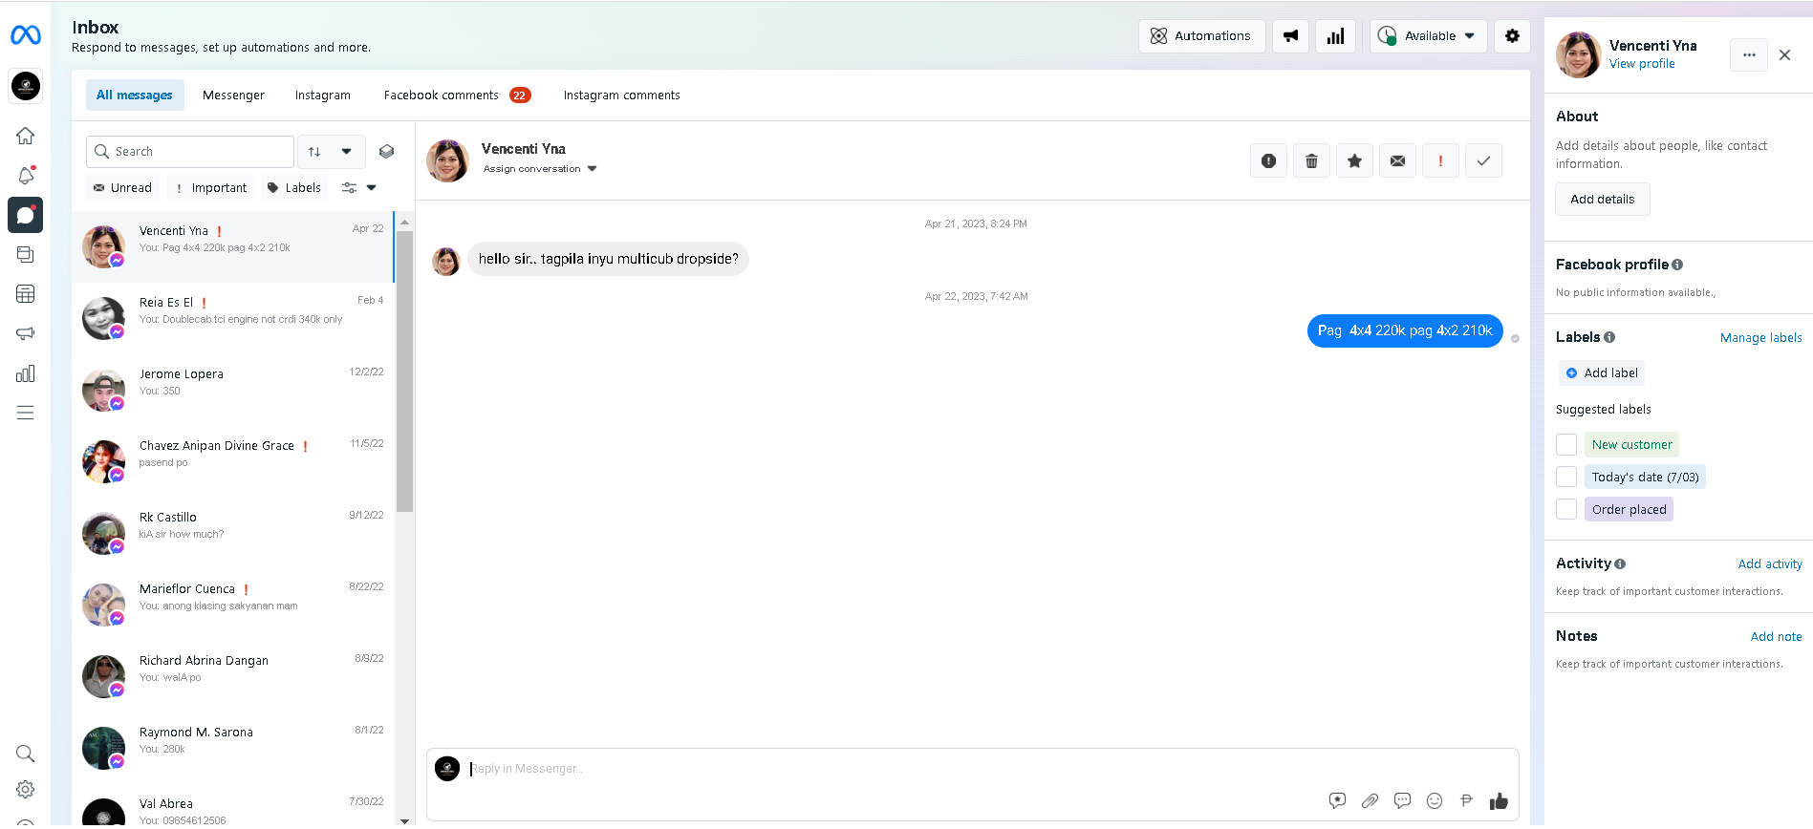Open the Manage labels link
Screen dimensions: 1813x829
pos(1760,338)
